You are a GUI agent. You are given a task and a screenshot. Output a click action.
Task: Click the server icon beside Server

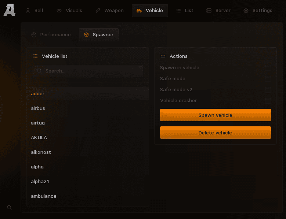coord(209,11)
